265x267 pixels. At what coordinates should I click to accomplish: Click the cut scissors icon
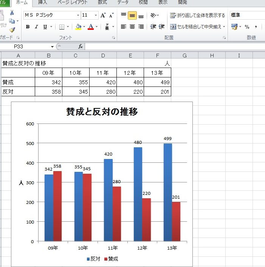[12, 13]
